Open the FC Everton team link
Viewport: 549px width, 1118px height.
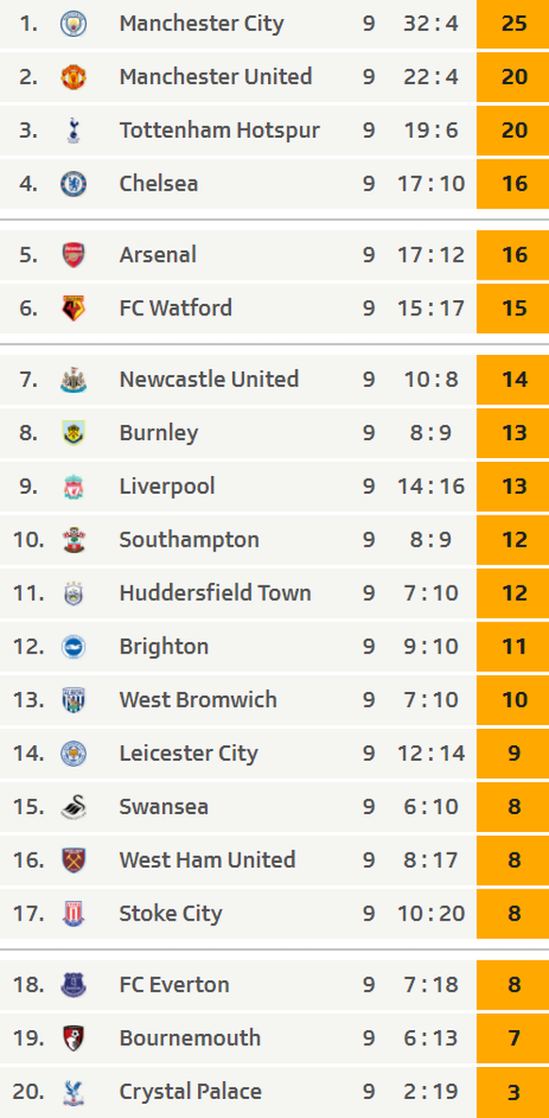175,986
